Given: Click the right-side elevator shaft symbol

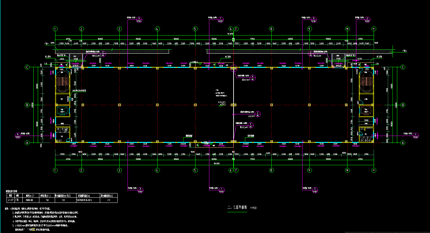Looking at the screenshot, I should (x=366, y=110).
